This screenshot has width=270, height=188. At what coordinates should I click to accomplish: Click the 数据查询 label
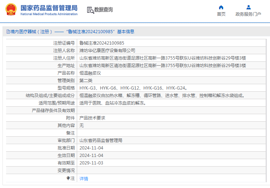click(103, 10)
